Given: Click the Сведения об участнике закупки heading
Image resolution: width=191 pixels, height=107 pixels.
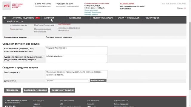Looking at the screenshot, I should pos(21,44).
